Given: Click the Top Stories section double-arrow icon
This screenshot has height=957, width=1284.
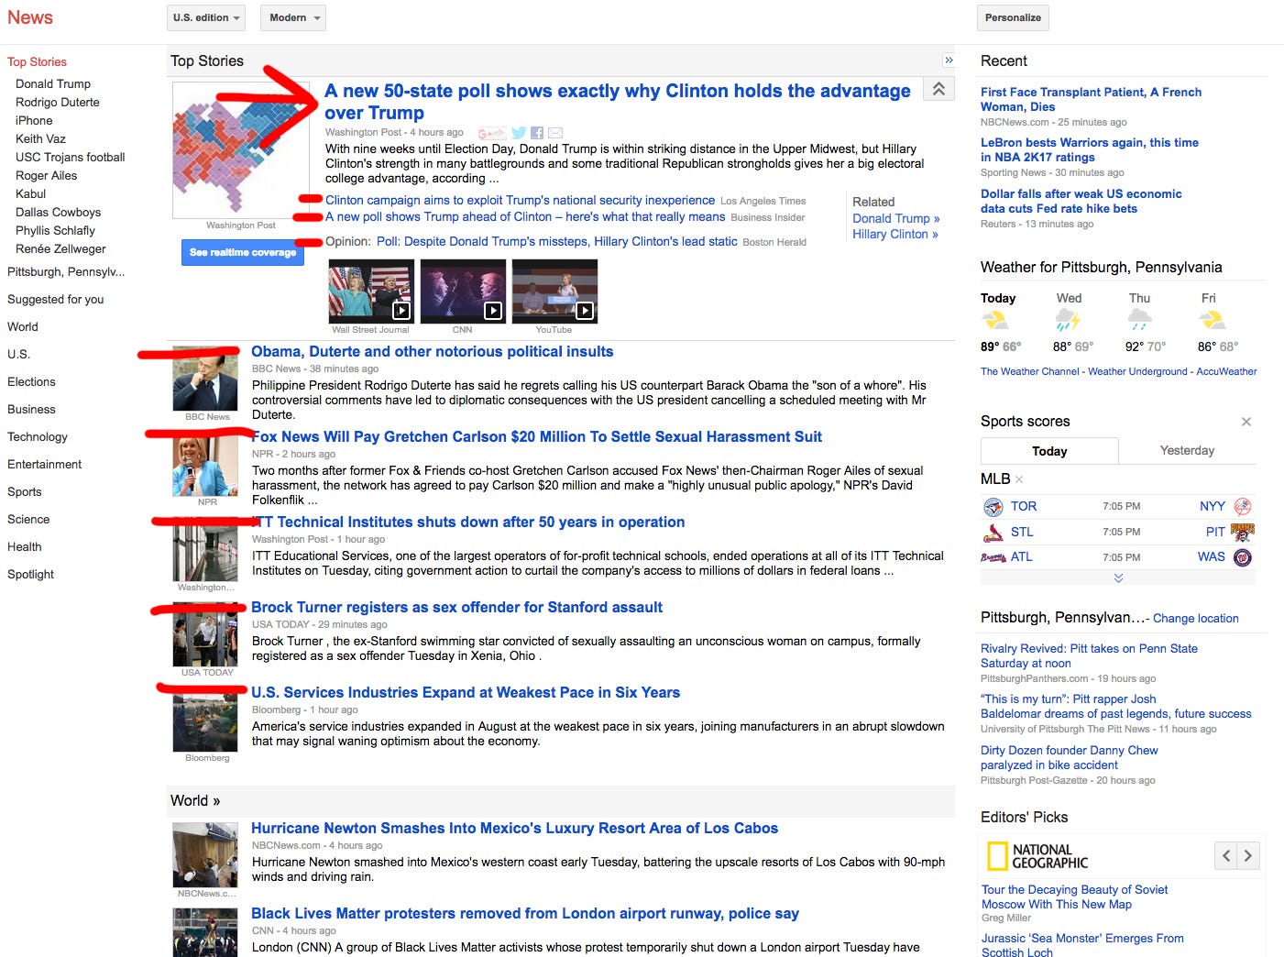Looking at the screenshot, I should (x=949, y=60).
